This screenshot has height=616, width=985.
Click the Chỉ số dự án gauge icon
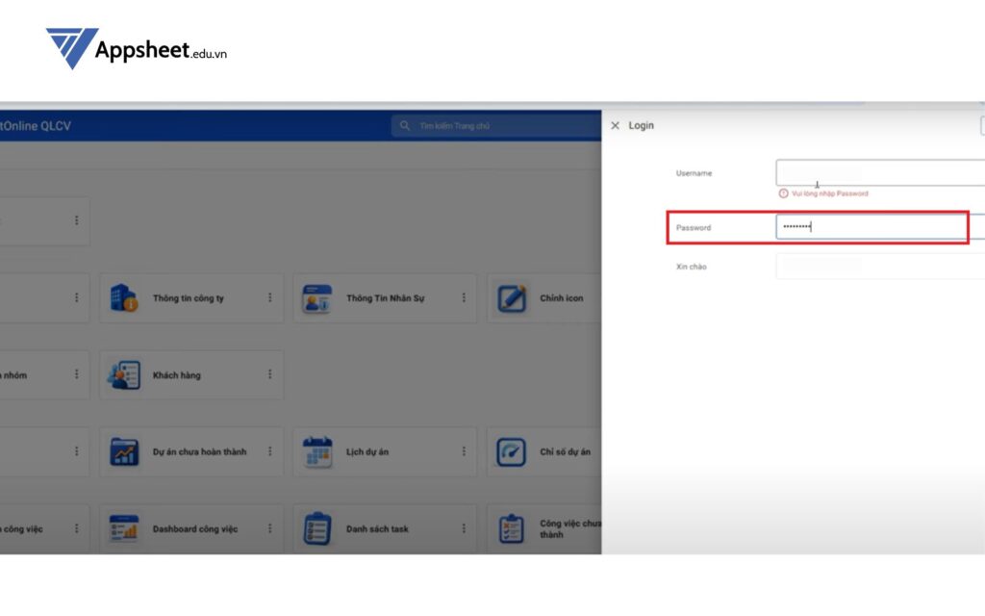(x=512, y=451)
